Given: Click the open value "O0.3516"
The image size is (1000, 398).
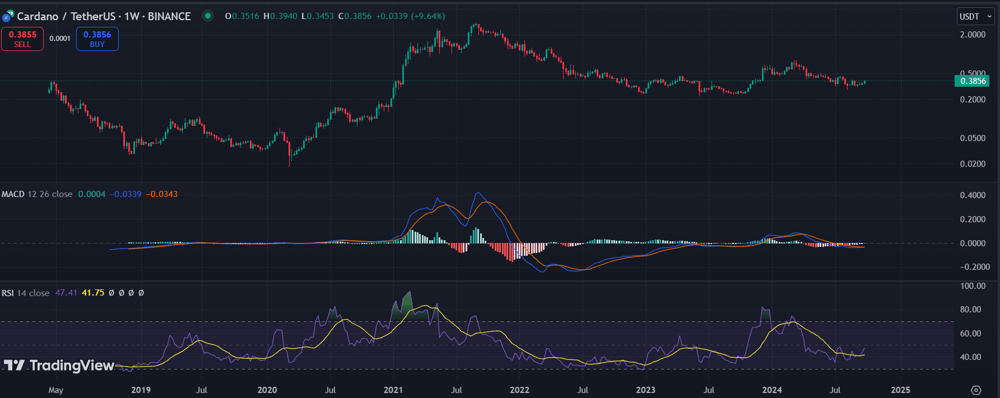Looking at the screenshot, I should coord(242,16).
